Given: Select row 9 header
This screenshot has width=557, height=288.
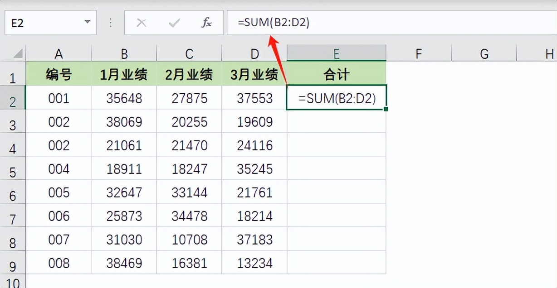Looking at the screenshot, I should 13,263.
